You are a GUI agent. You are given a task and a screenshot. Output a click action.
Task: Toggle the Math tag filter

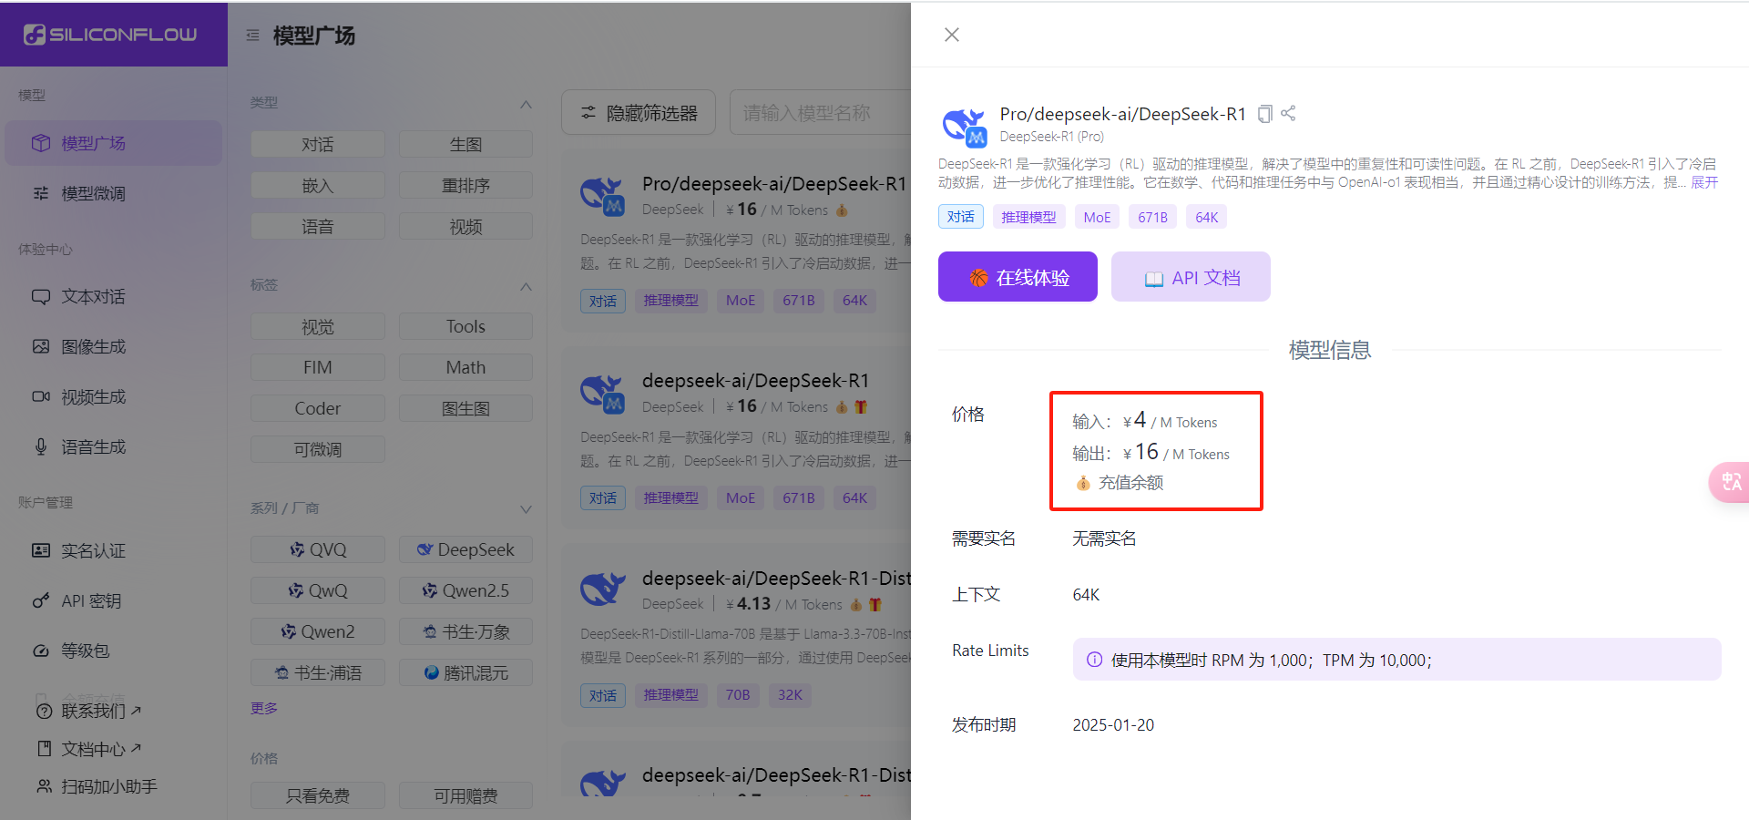[465, 367]
